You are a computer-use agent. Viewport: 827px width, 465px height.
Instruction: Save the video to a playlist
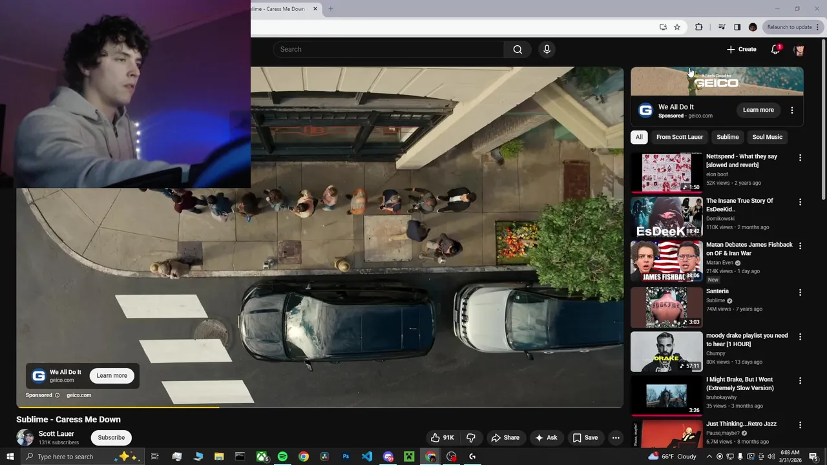click(585, 438)
